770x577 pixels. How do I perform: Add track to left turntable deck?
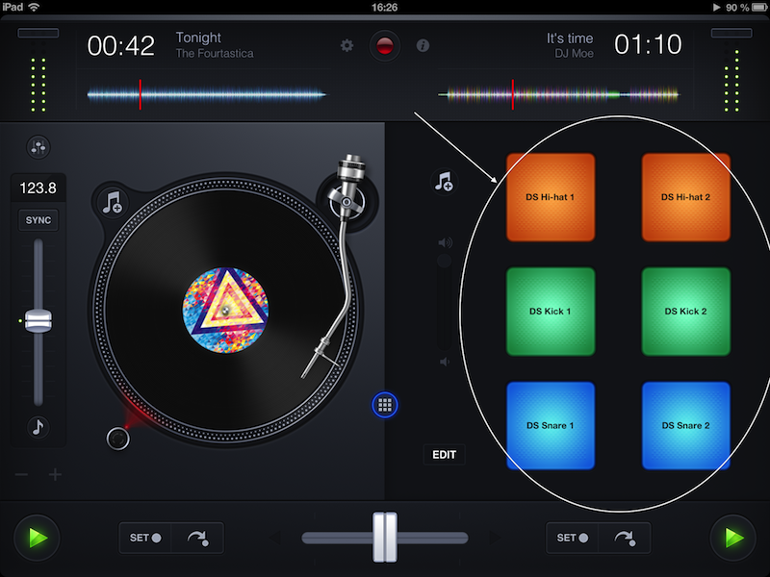coord(114,202)
